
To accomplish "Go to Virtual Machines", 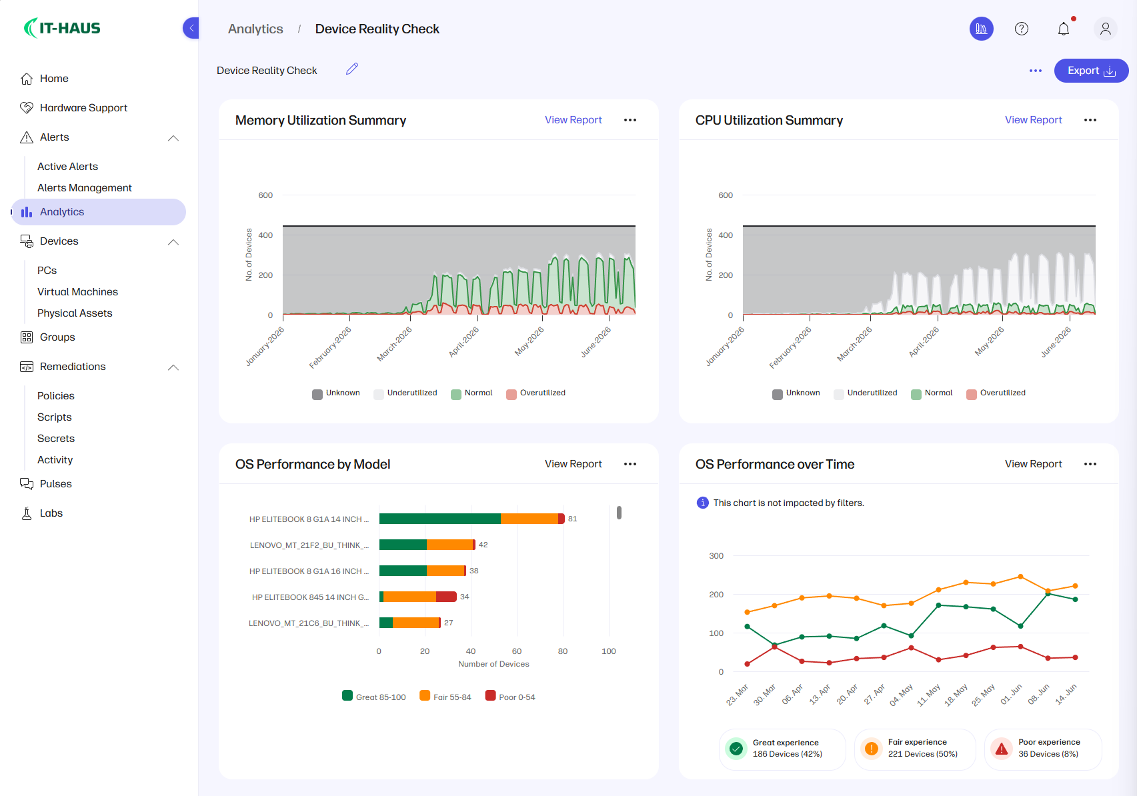I will [x=77, y=292].
